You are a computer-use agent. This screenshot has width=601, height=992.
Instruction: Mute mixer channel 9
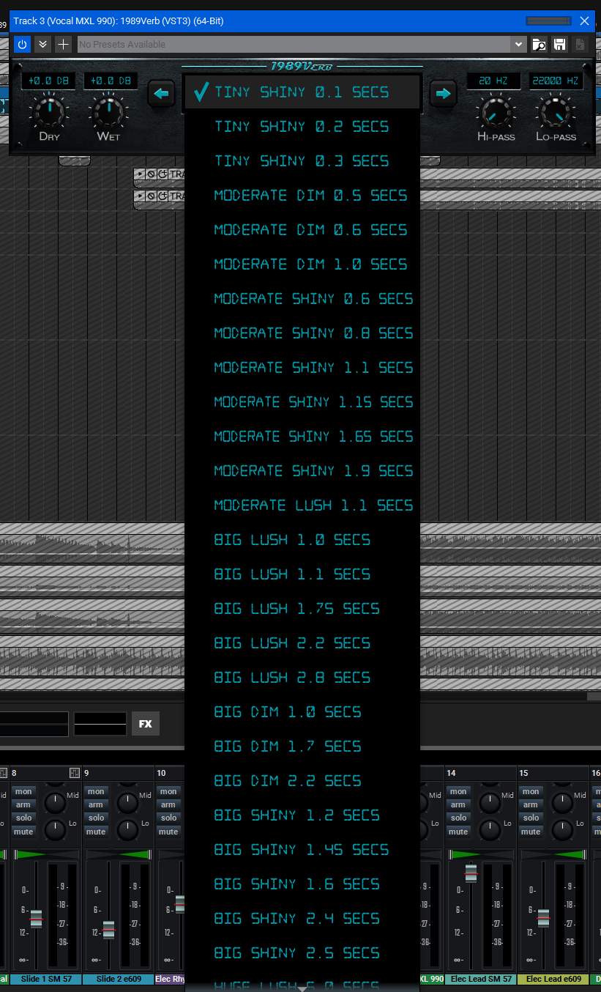(x=96, y=832)
